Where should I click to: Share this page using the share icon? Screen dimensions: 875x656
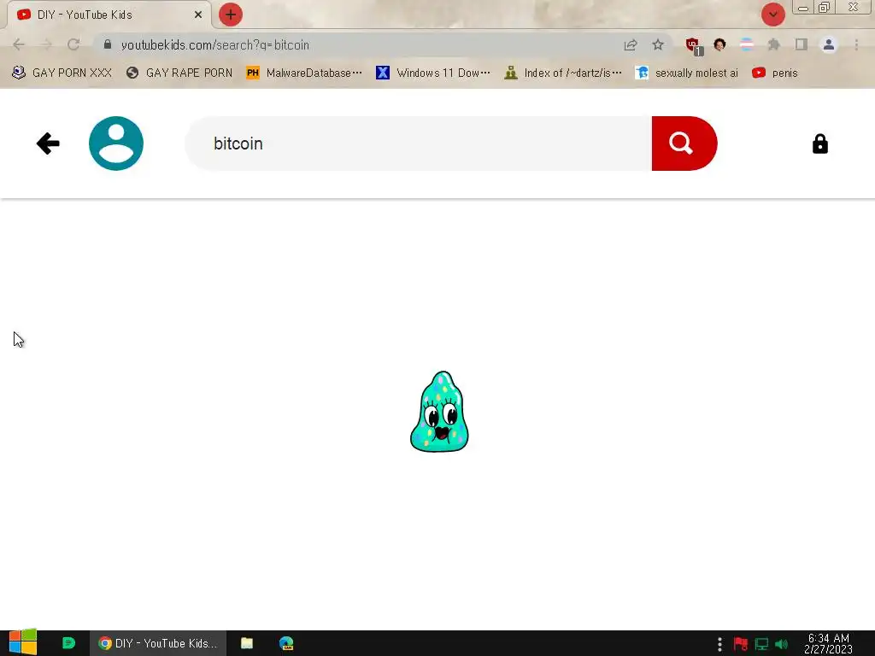pyautogui.click(x=631, y=44)
